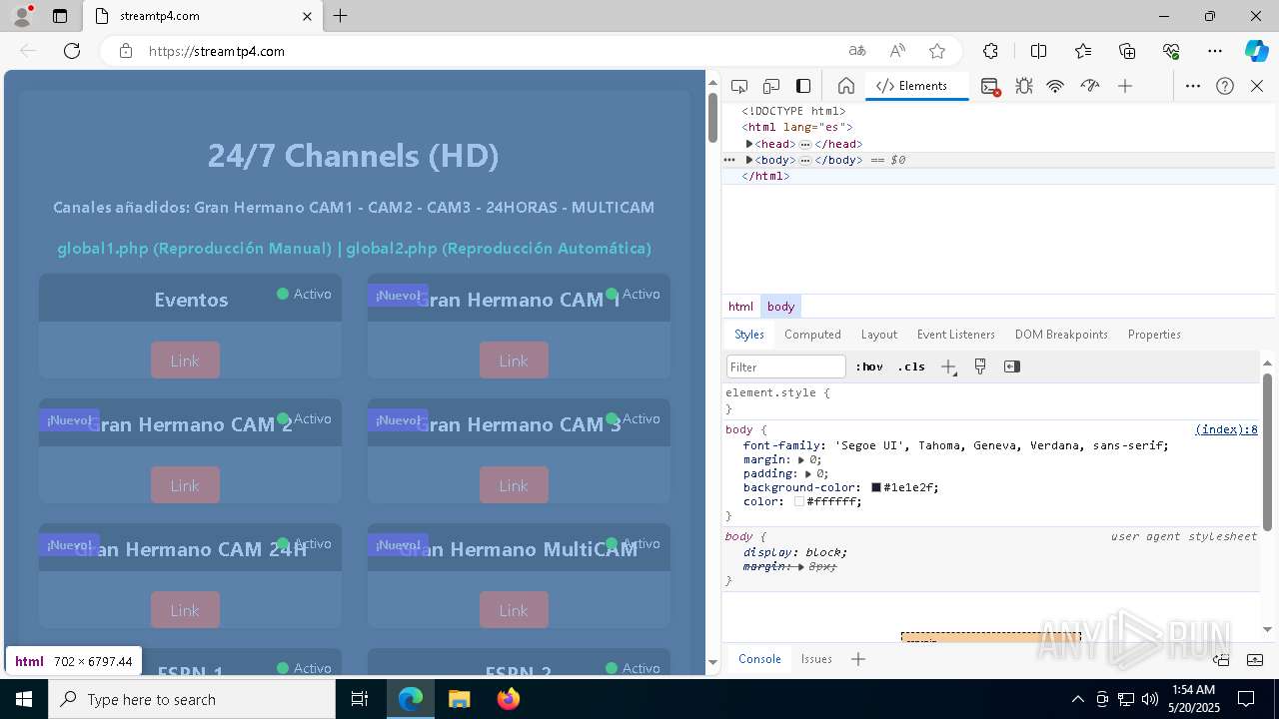The width and height of the screenshot is (1279, 719).
Task: Add this page to favorites star
Action: 937,51
